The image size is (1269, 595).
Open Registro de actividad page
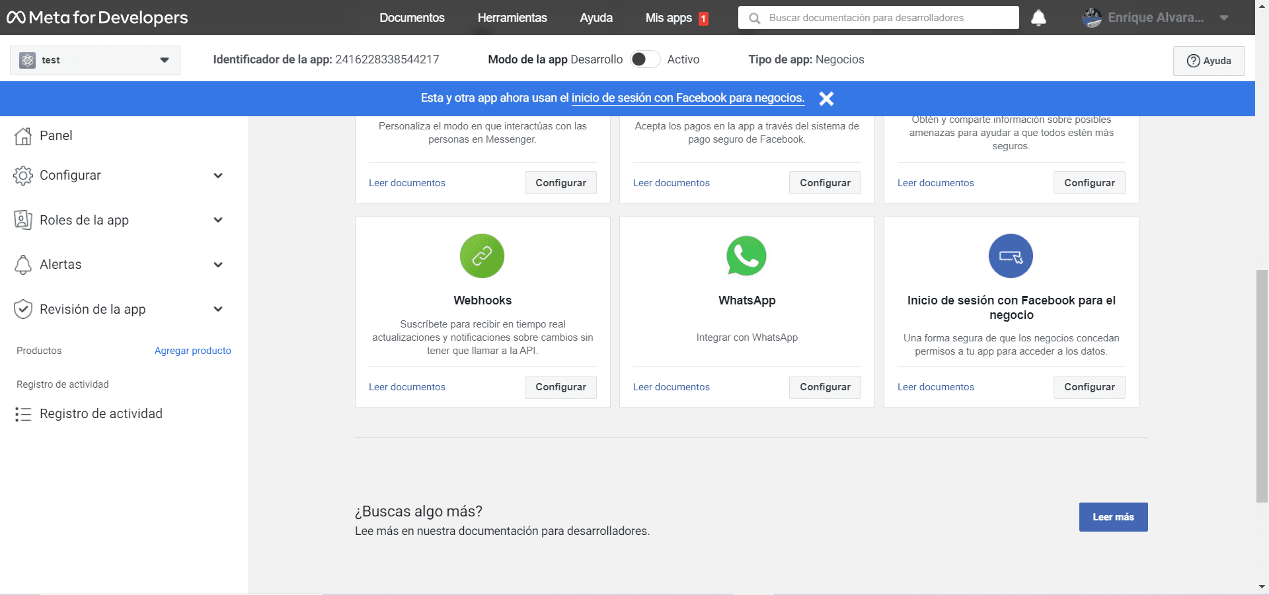tap(101, 413)
